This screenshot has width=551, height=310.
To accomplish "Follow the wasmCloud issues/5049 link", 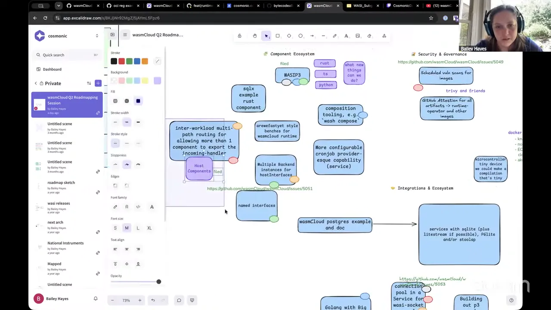I will (x=450, y=62).
